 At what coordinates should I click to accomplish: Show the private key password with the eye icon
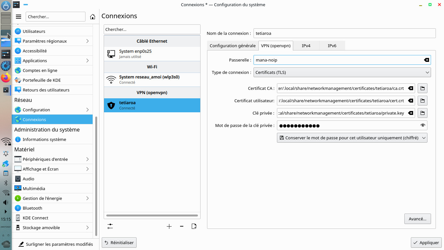[423, 125]
